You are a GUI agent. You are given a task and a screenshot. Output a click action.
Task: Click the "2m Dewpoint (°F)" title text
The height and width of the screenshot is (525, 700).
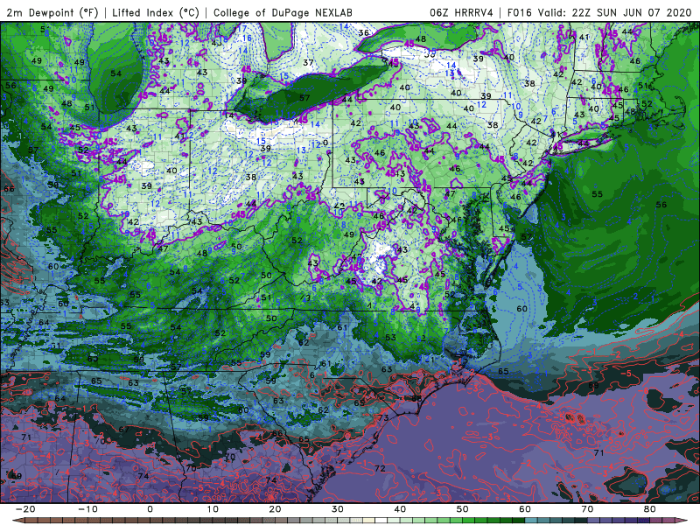click(x=52, y=12)
